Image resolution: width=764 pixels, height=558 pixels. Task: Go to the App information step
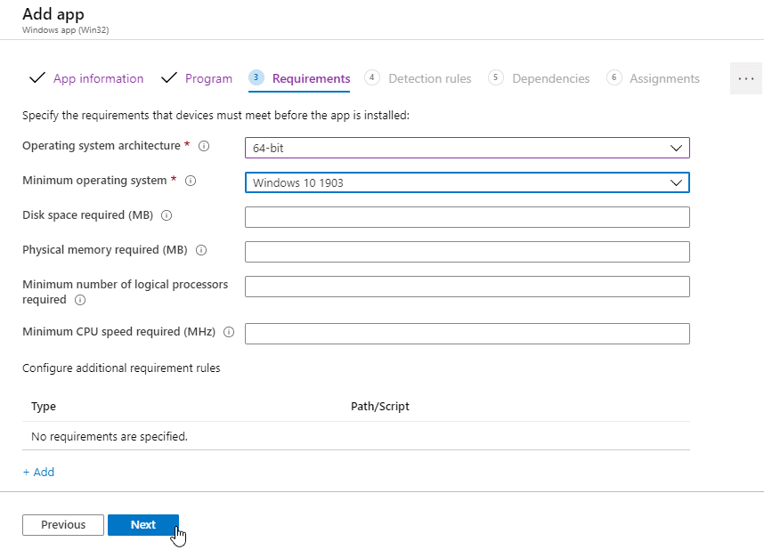[x=97, y=78]
